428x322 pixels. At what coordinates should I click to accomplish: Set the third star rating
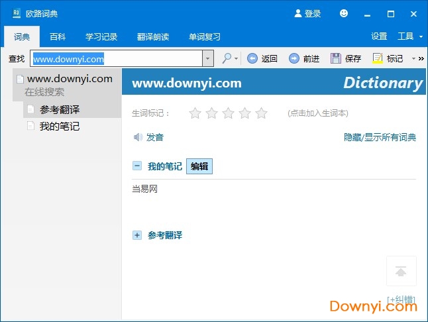[x=228, y=113]
